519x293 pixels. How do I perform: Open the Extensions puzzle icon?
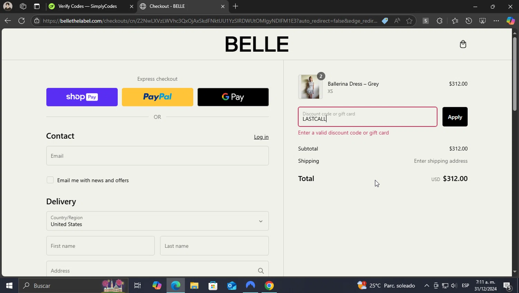pyautogui.click(x=439, y=21)
